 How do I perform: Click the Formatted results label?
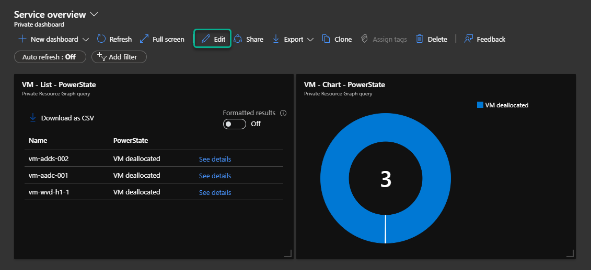click(x=249, y=113)
